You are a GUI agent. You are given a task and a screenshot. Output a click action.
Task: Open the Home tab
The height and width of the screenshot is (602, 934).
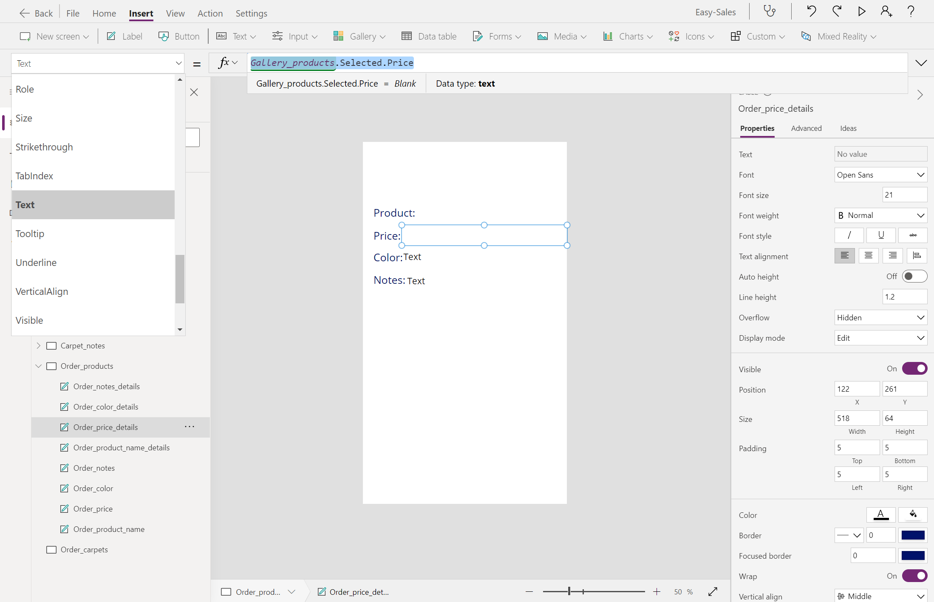(x=104, y=13)
